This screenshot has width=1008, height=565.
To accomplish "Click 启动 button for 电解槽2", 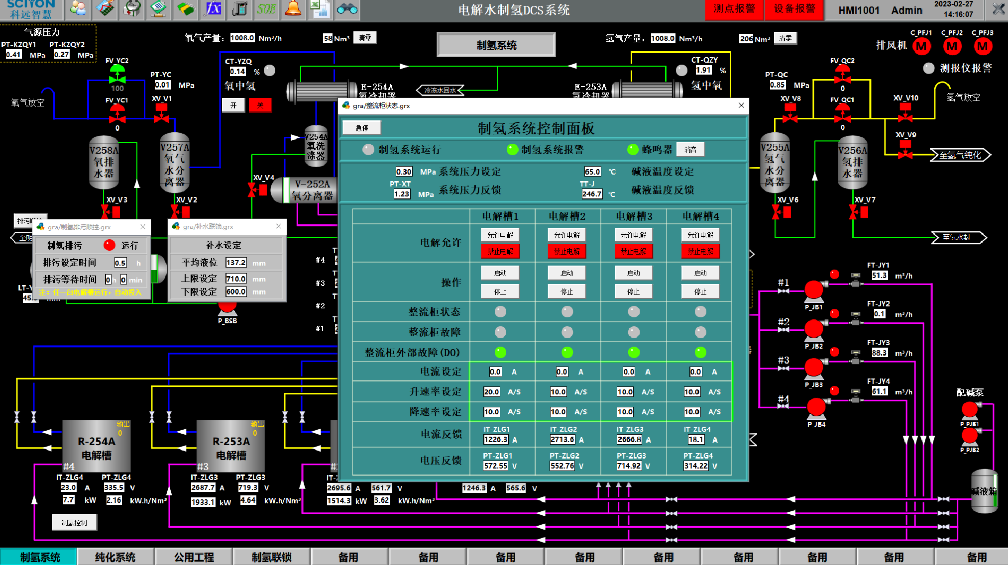I will click(x=566, y=273).
